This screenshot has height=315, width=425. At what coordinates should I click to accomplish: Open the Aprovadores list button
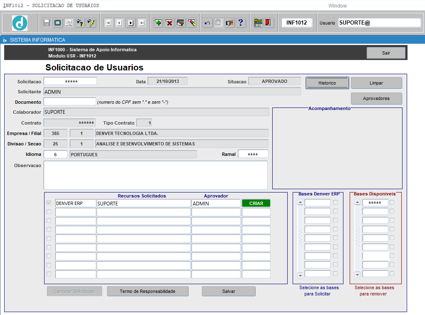click(376, 98)
